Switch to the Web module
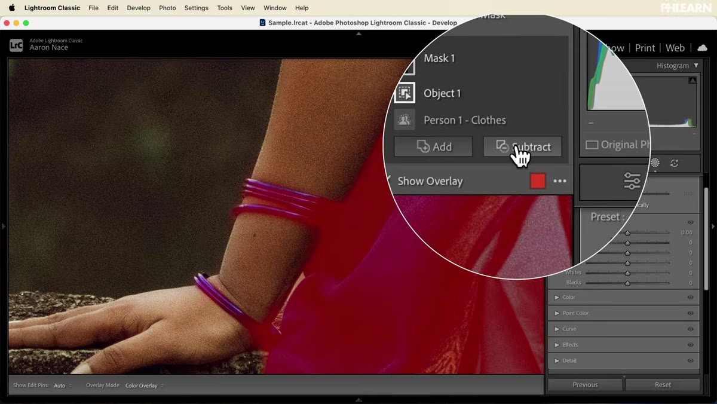The height and width of the screenshot is (404, 717). pos(675,48)
